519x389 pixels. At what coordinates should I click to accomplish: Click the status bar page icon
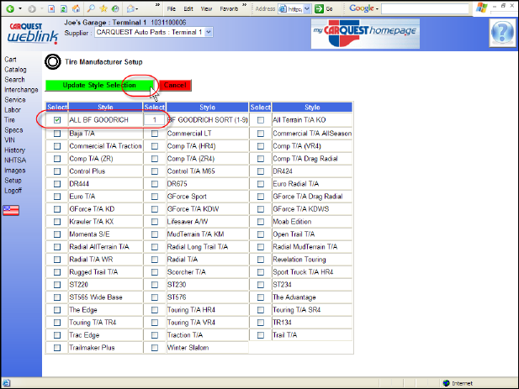pyautogui.click(x=6, y=383)
